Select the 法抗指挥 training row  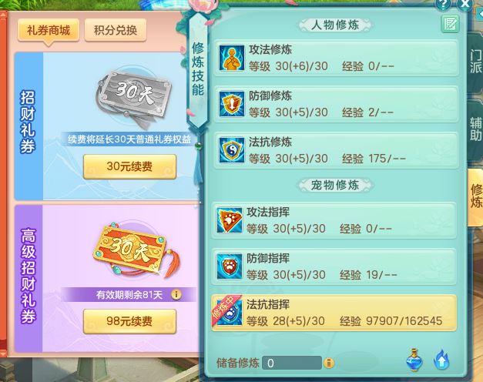334,313
